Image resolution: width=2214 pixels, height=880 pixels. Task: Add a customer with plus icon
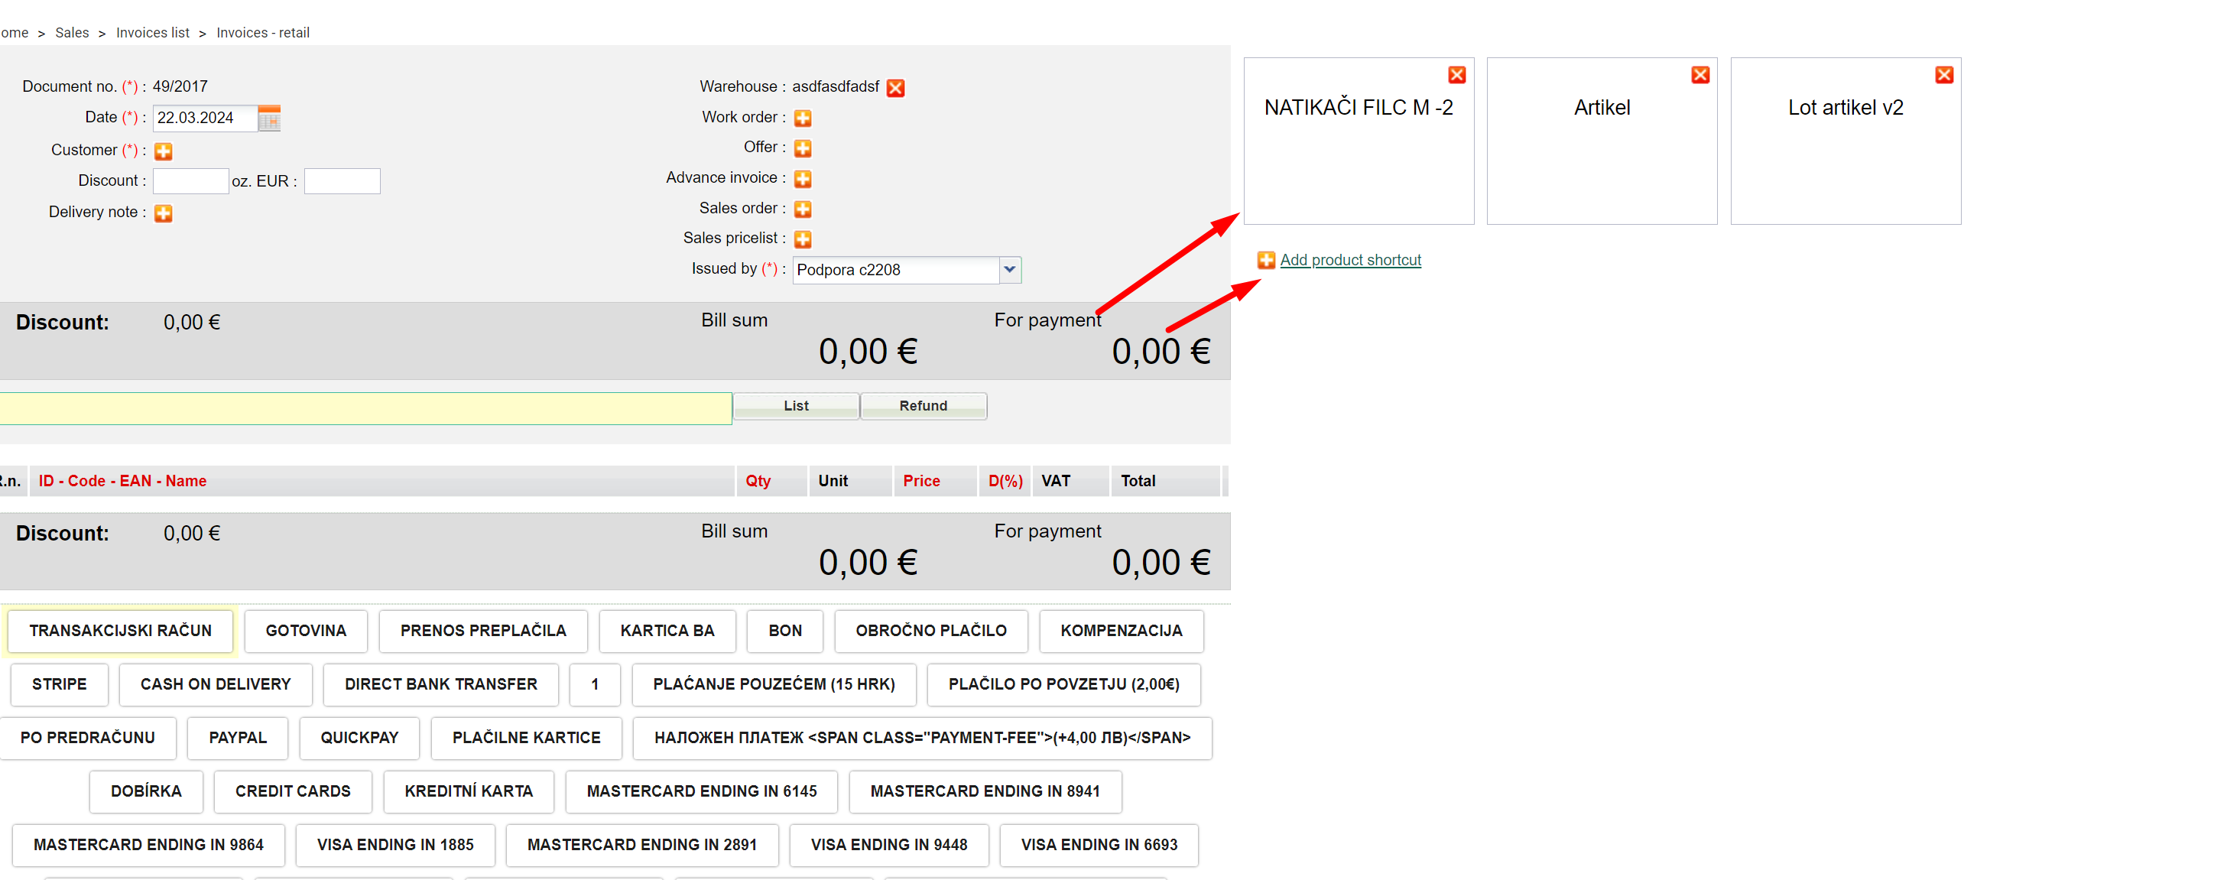pyautogui.click(x=164, y=151)
